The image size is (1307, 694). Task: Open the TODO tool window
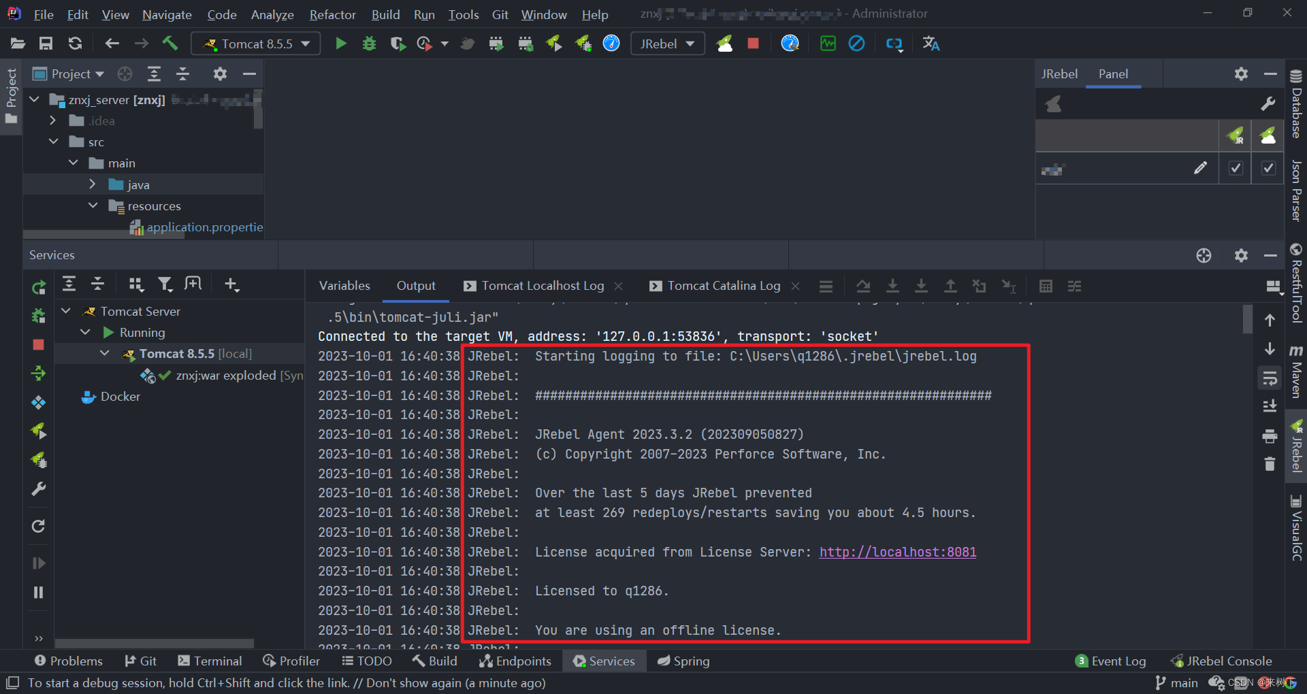coord(367,661)
